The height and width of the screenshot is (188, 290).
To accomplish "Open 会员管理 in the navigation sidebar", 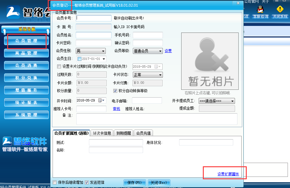I will click(x=26, y=41).
